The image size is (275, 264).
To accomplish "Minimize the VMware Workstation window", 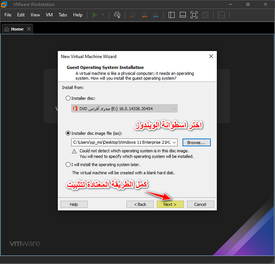I will tap(231, 4).
